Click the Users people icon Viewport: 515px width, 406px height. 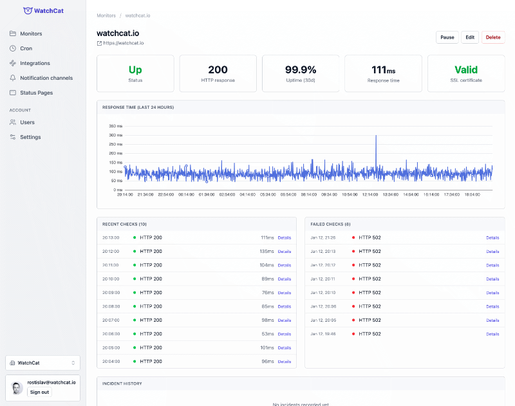coord(14,122)
